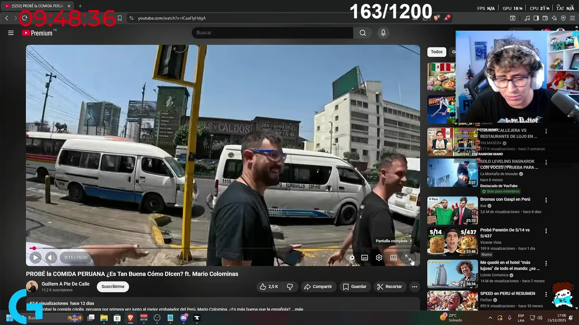This screenshot has height=325, width=579.
Task: Open Brave Wallet icon
Action: click(545, 18)
